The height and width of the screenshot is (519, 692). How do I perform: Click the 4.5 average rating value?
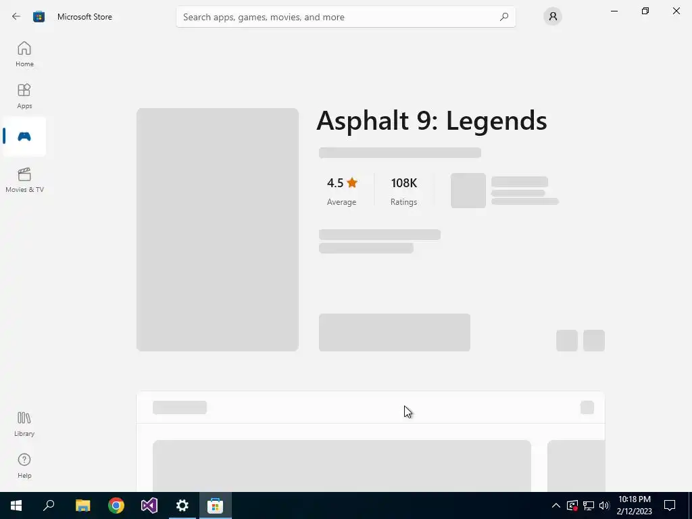(x=342, y=182)
